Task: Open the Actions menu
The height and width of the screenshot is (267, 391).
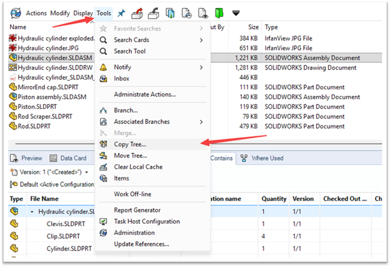Action: click(36, 13)
